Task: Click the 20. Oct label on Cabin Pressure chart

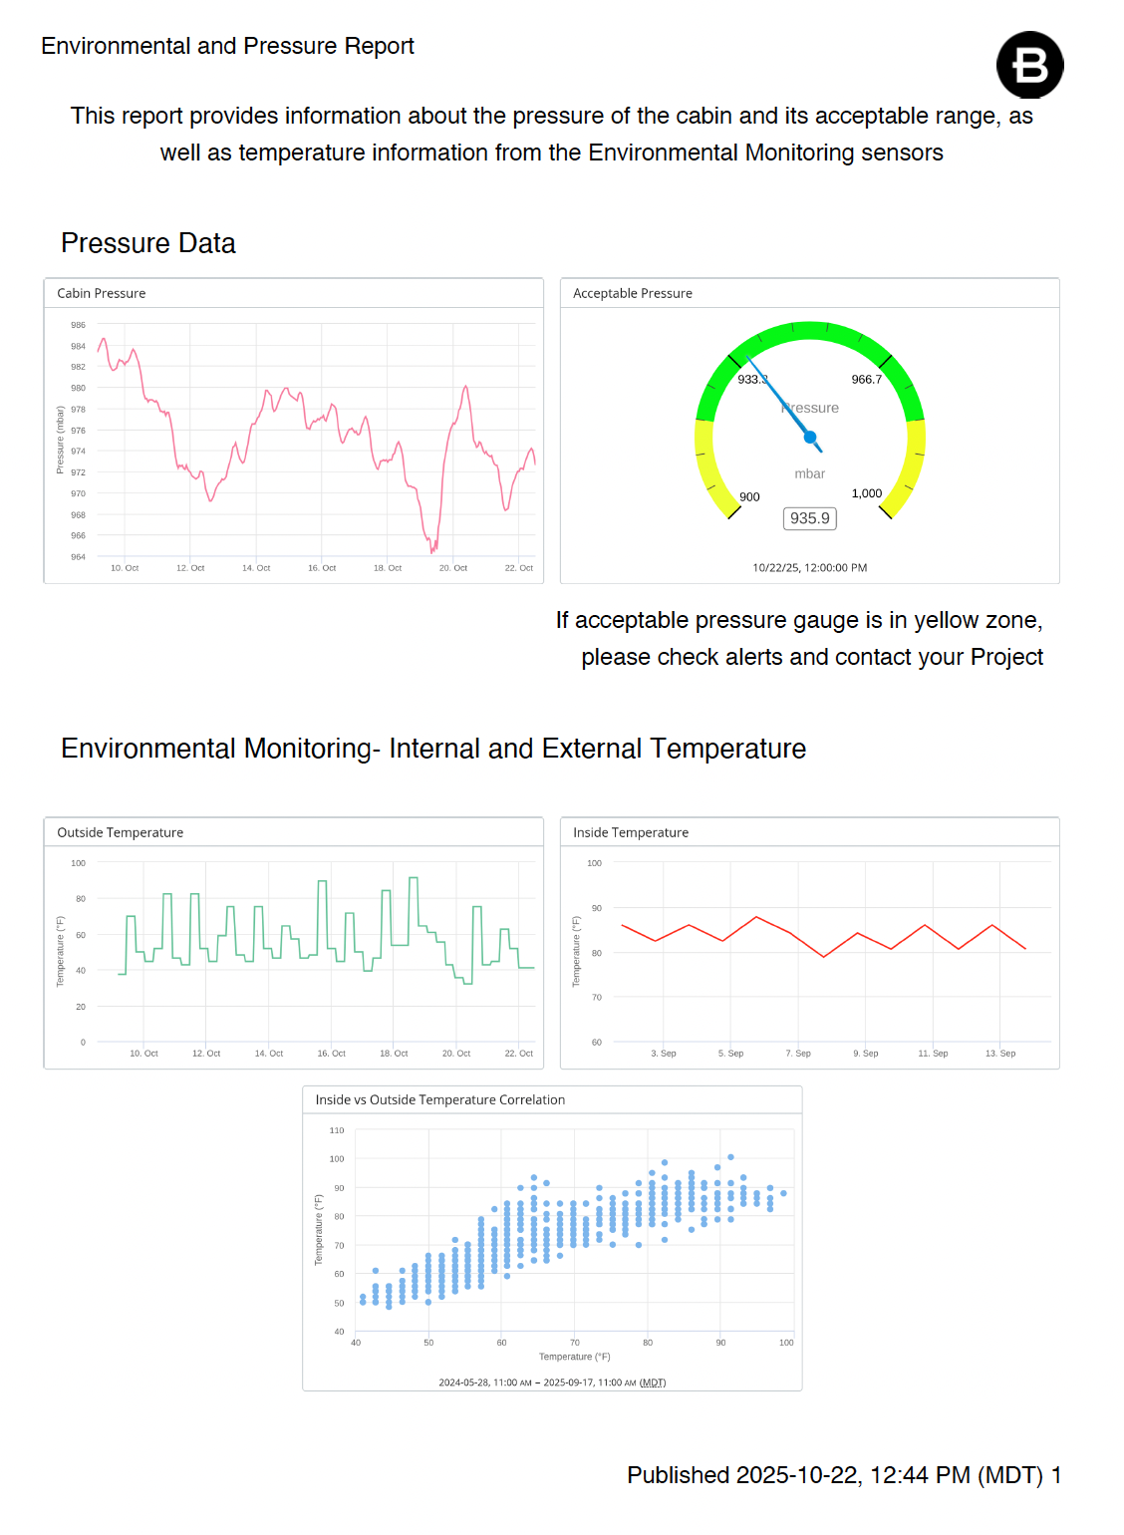Action: click(x=453, y=568)
